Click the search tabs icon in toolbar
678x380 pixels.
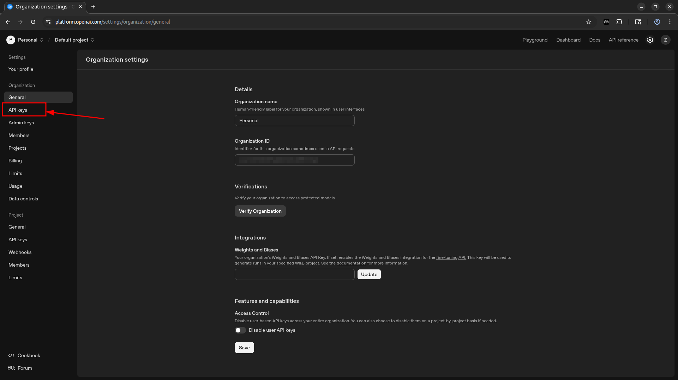pyautogui.click(x=638, y=22)
